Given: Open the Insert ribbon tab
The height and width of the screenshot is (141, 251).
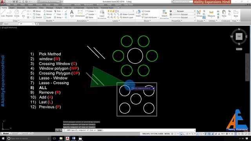Looking at the screenshot, I should point(12,8).
